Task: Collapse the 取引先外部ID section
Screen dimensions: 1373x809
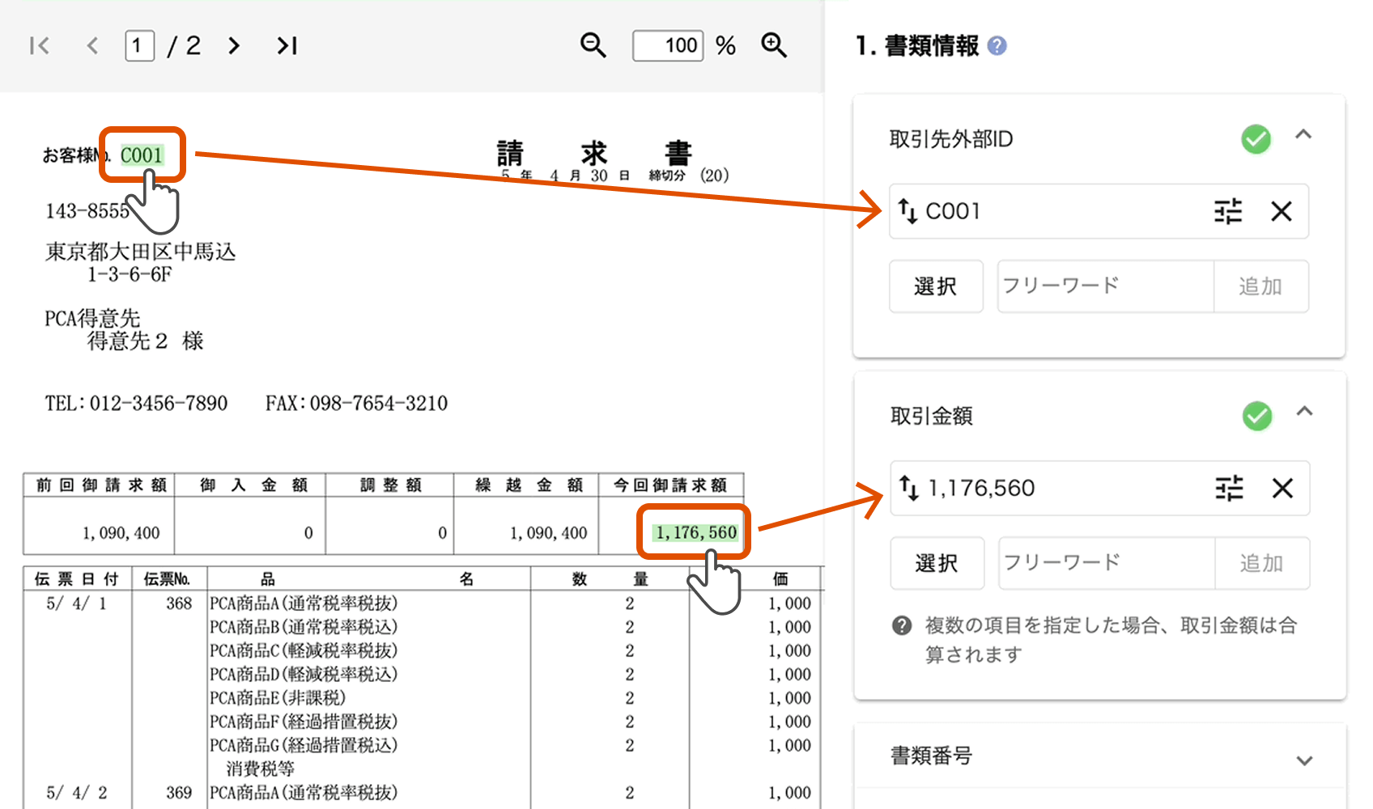Action: (1303, 135)
